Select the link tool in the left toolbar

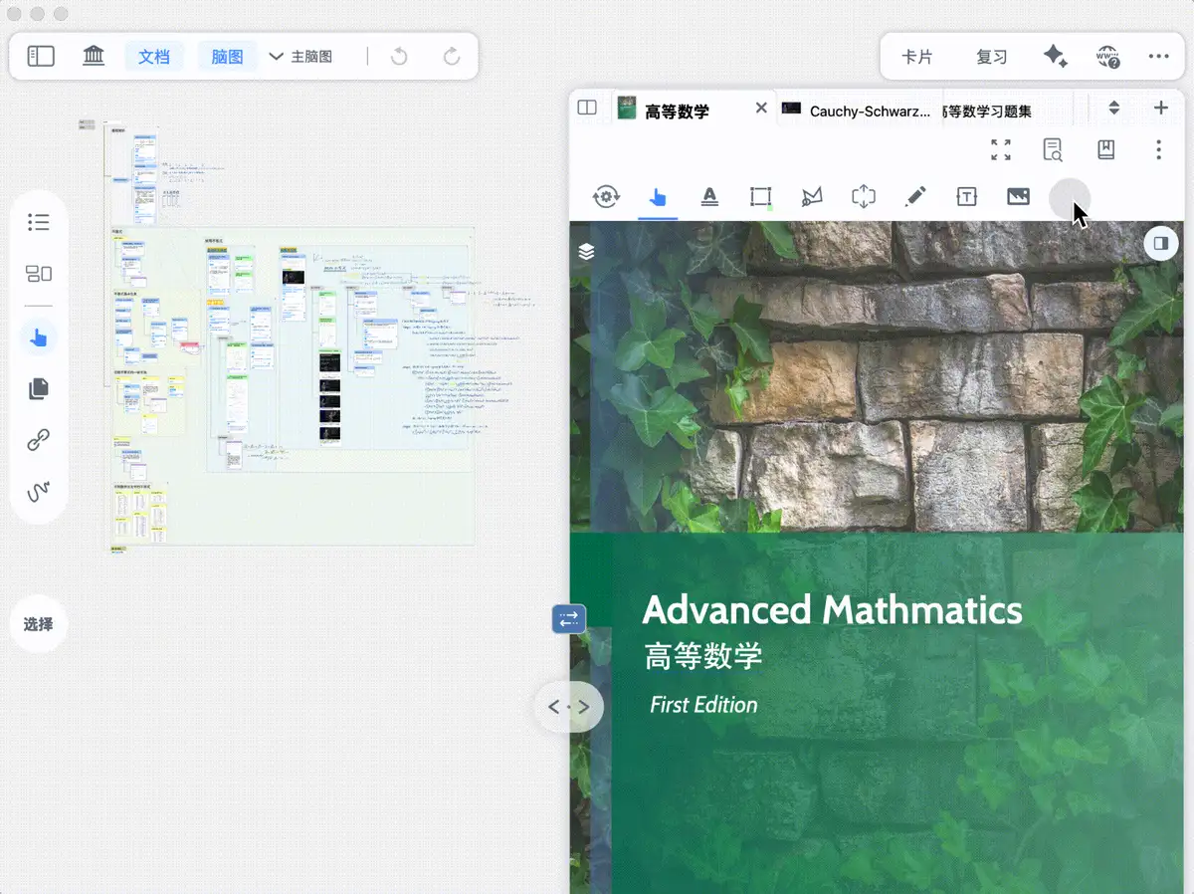(x=39, y=440)
